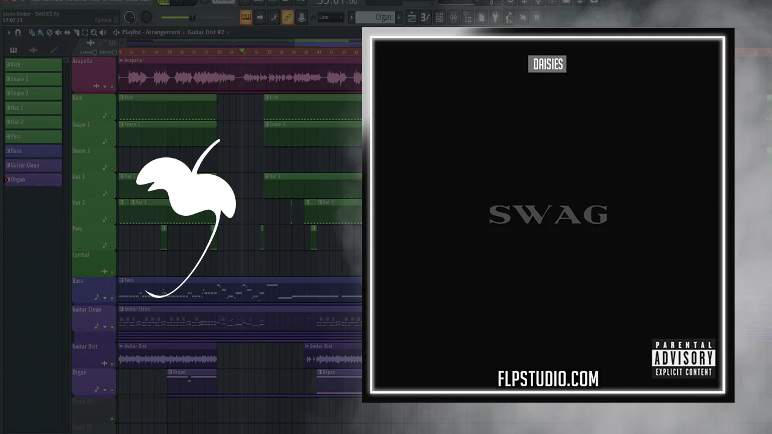772x434 pixels.
Task: Open the Guitar Dist #2 breadcrumb
Action: coord(206,33)
